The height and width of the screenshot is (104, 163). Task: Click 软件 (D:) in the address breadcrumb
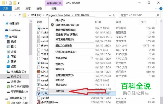(36, 15)
